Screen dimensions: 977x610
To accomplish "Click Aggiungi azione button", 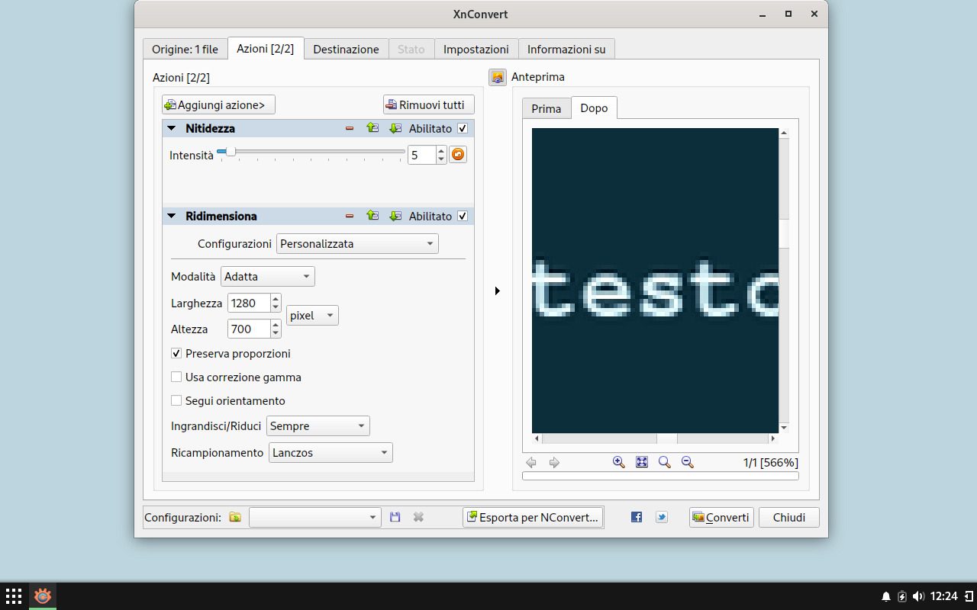I will pos(218,104).
